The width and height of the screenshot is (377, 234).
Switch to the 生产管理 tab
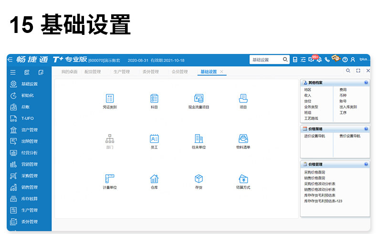[122, 72]
